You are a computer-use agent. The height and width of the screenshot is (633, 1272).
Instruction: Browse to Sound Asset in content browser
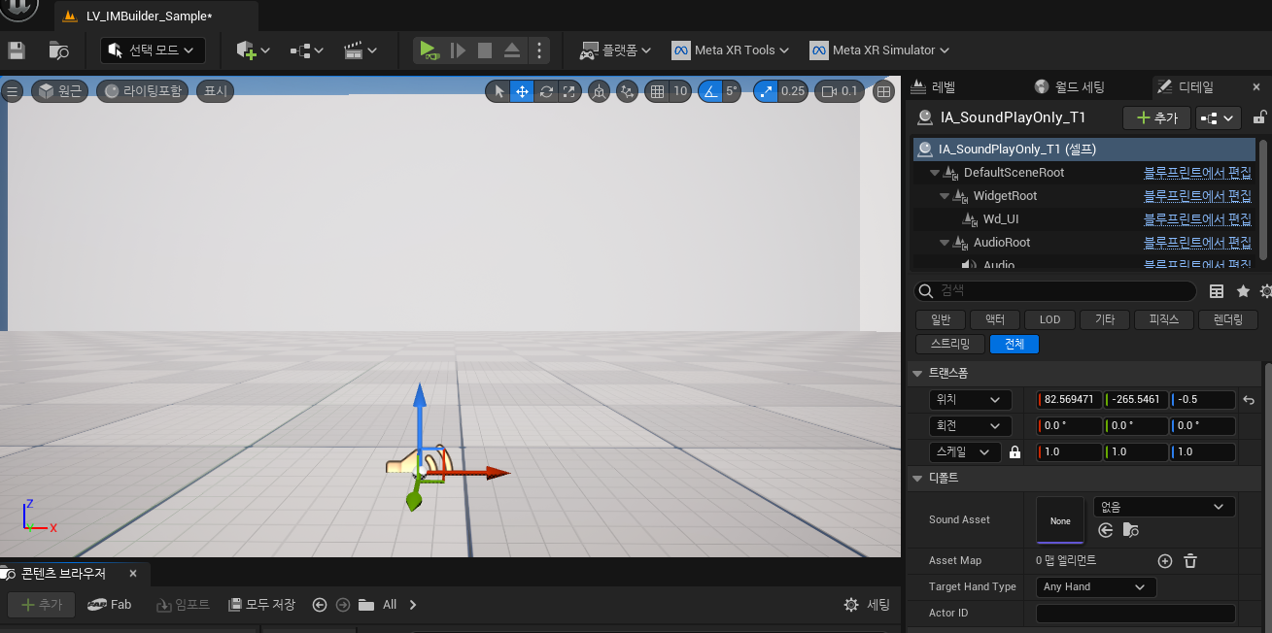[x=1130, y=530]
